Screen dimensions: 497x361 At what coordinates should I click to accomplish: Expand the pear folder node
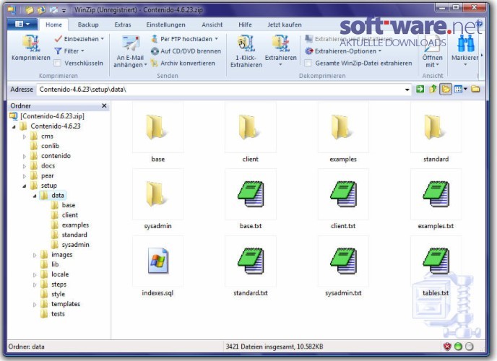coord(25,176)
